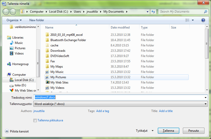Screen dimensions: 211x139
Task: Open the Tiedoston nimi dropdown arrow
Action: tap(205, 98)
